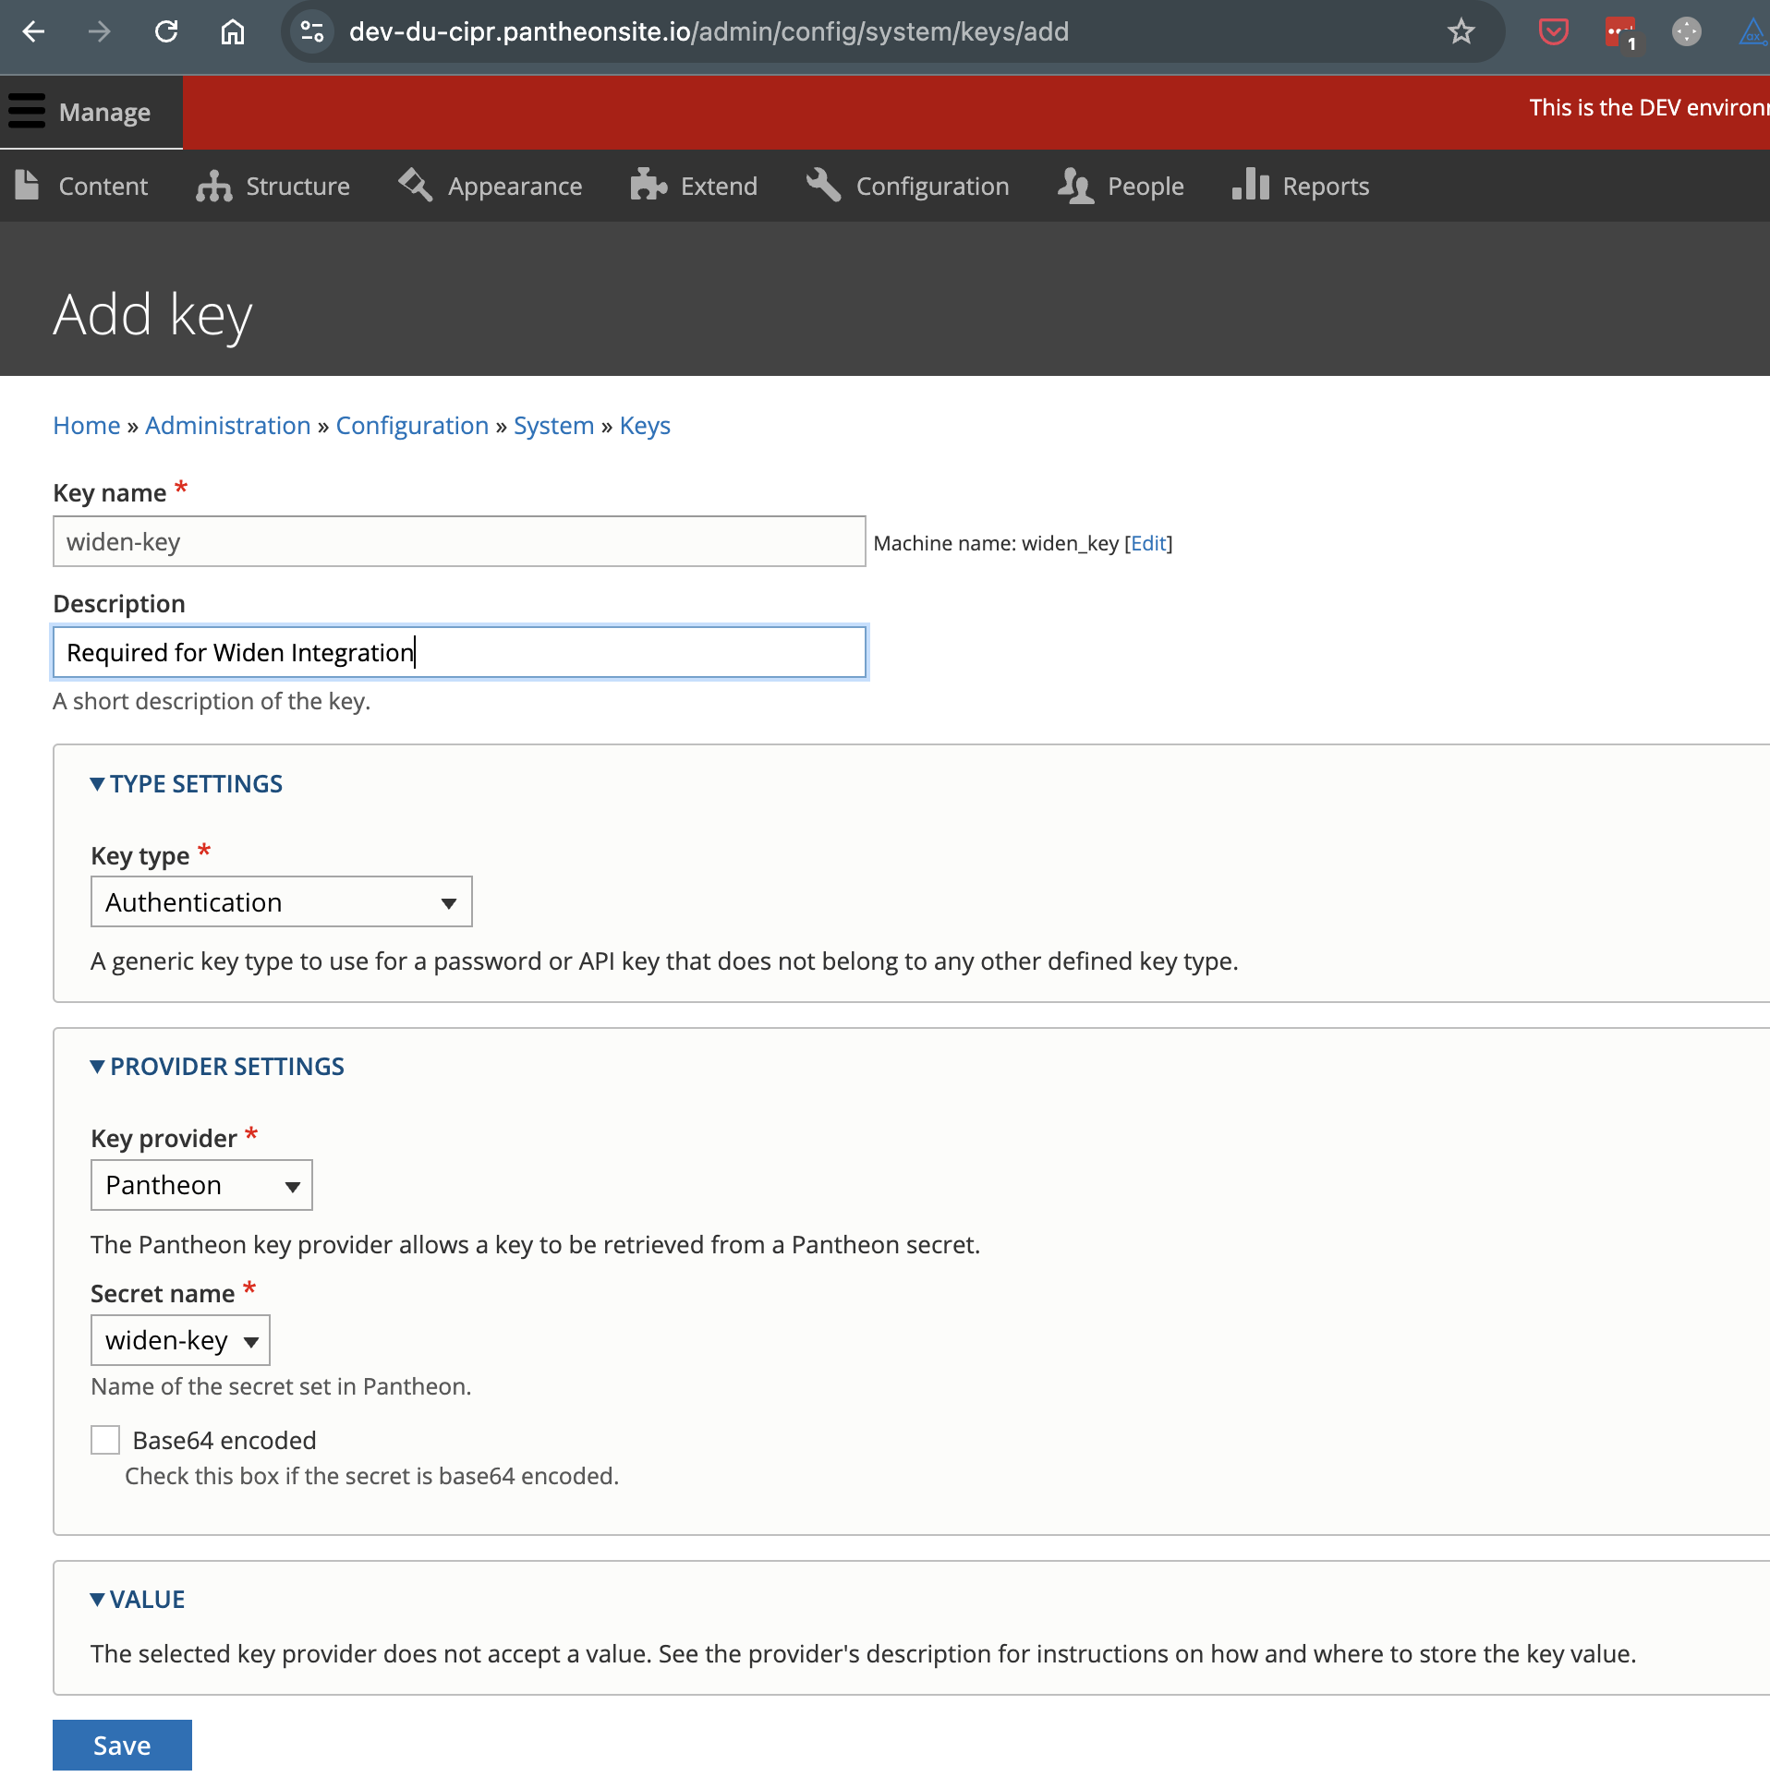Open the Key provider dropdown
This screenshot has width=1770, height=1777.
click(200, 1185)
